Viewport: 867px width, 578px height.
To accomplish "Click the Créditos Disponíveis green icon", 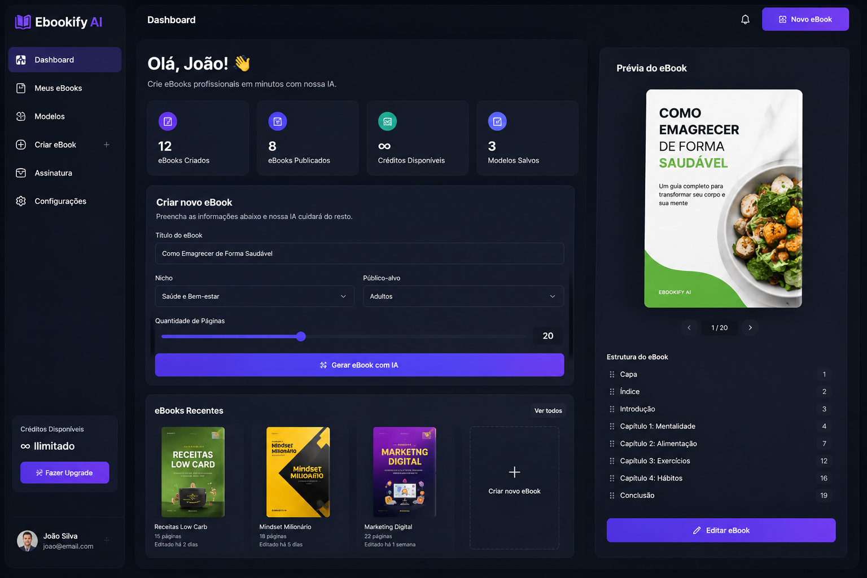I will [387, 121].
